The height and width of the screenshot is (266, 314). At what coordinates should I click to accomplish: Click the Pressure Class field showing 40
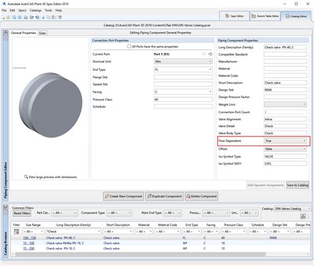183,99
